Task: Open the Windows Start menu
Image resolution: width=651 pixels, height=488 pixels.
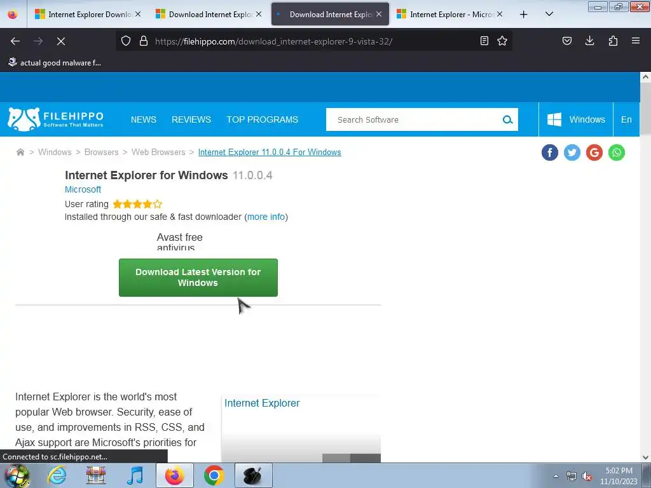Action: [x=17, y=475]
